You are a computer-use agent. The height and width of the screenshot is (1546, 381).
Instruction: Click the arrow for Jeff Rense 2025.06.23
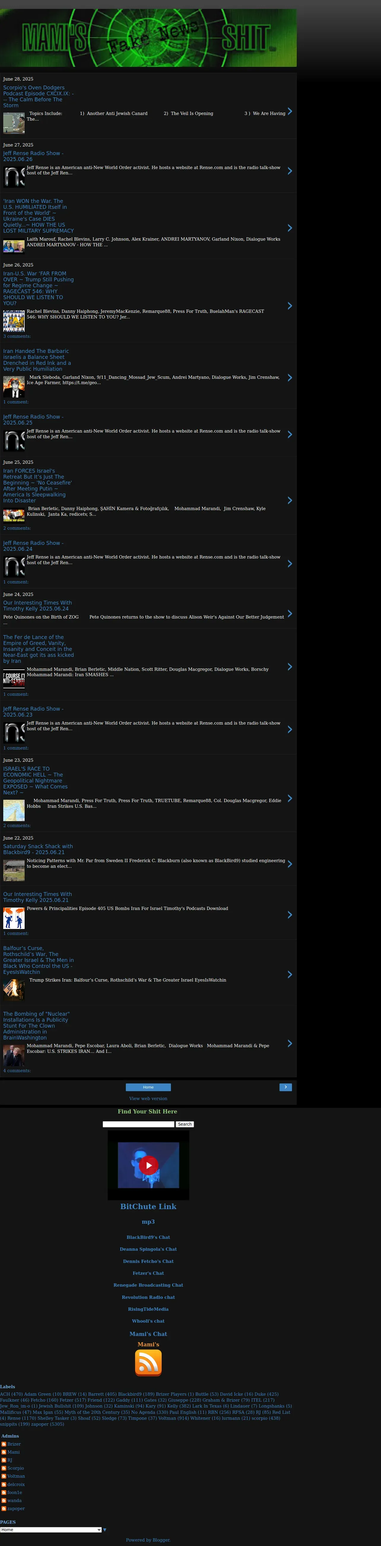tap(290, 730)
